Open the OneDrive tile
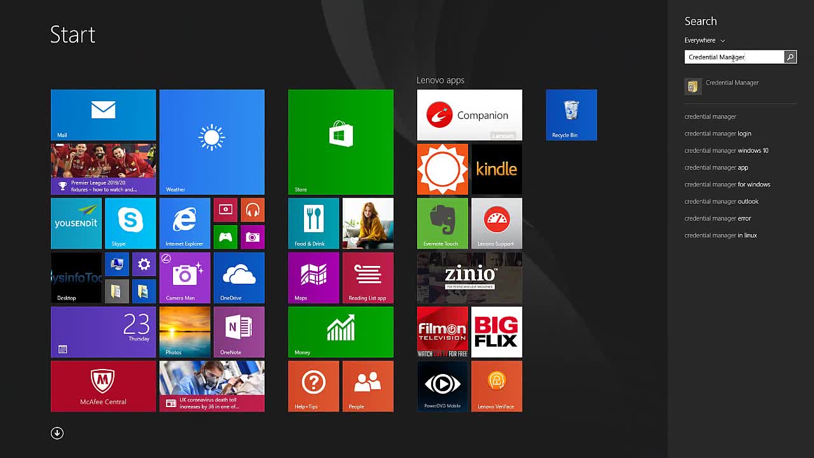This screenshot has width=814, height=458. (x=239, y=278)
